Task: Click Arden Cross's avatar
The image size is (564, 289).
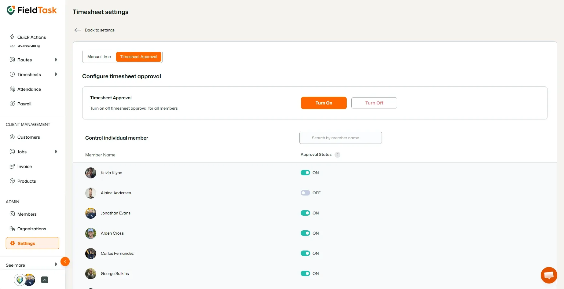Action: (91, 233)
